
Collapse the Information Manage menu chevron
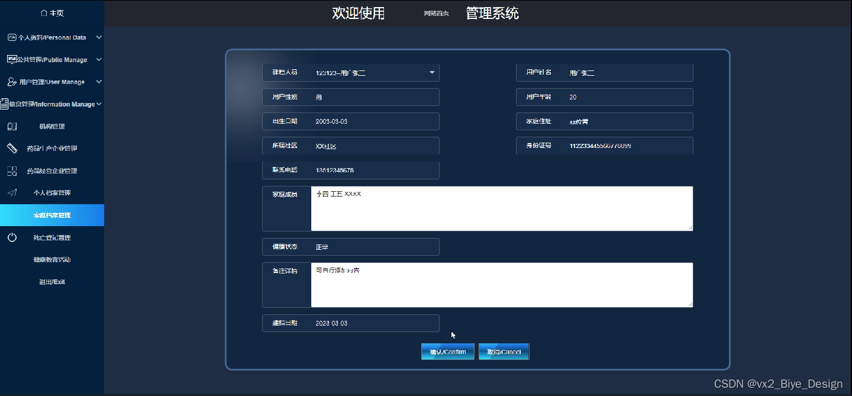99,104
